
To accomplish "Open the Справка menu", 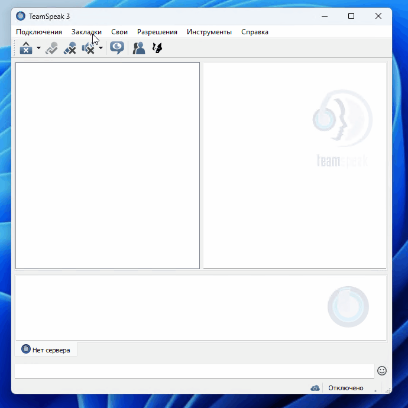I will (x=255, y=32).
